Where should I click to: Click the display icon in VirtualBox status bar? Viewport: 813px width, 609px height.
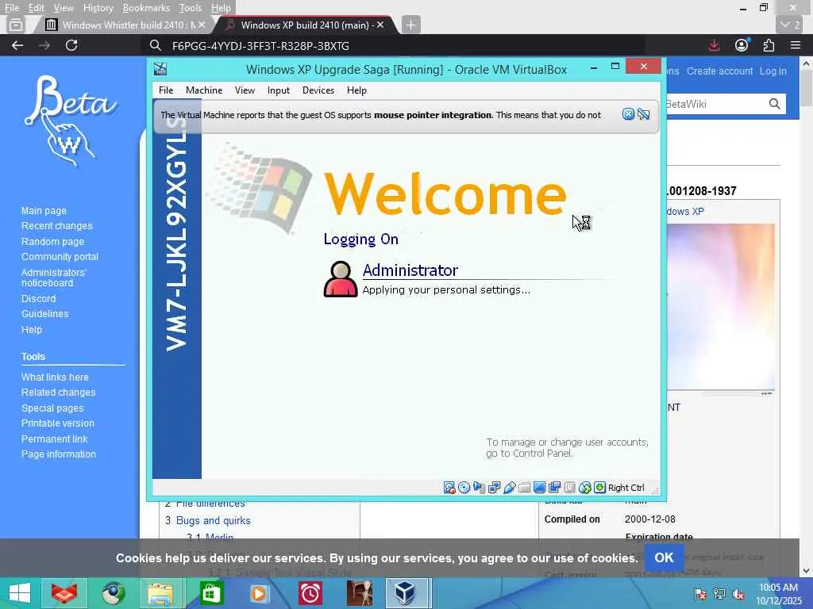click(x=539, y=488)
